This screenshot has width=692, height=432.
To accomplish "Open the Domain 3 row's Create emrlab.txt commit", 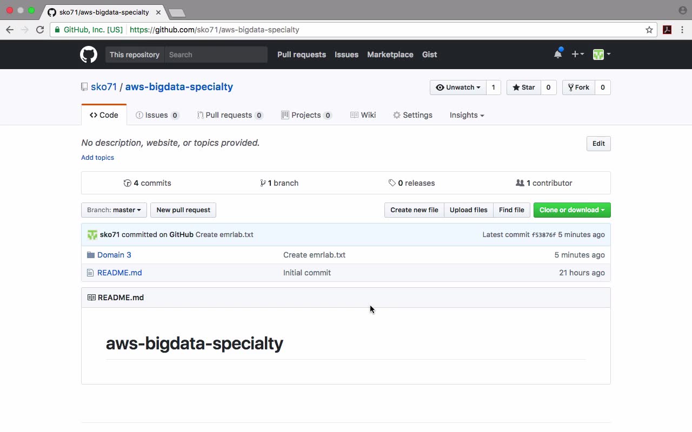I will click(x=314, y=255).
